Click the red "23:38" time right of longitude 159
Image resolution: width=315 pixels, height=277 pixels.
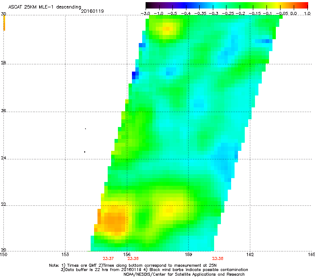pyautogui.click(x=218, y=259)
